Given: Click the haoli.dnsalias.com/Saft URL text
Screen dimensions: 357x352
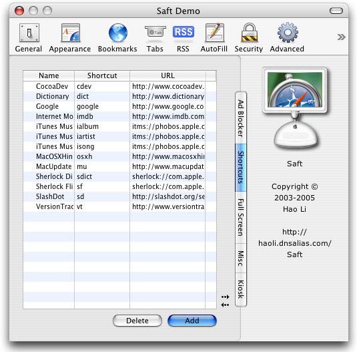Looking at the screenshot, I should 295,243.
